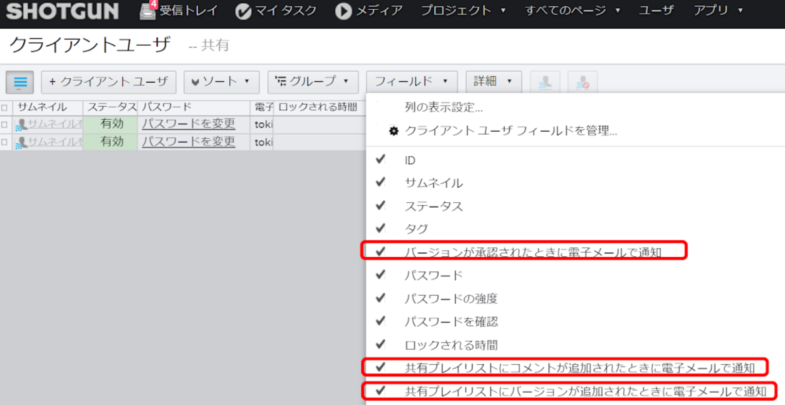Screen dimensions: 785x405
Task: Click the user thumbnail icon in first row
Action: [20, 125]
